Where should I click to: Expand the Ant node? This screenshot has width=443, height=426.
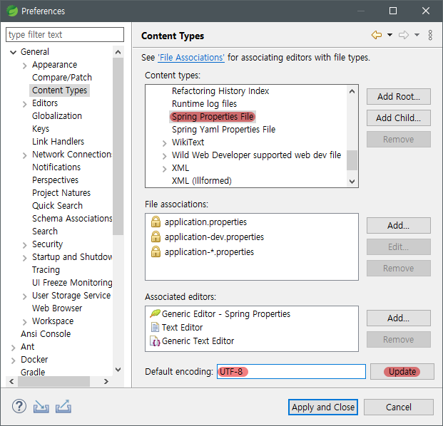click(x=13, y=348)
